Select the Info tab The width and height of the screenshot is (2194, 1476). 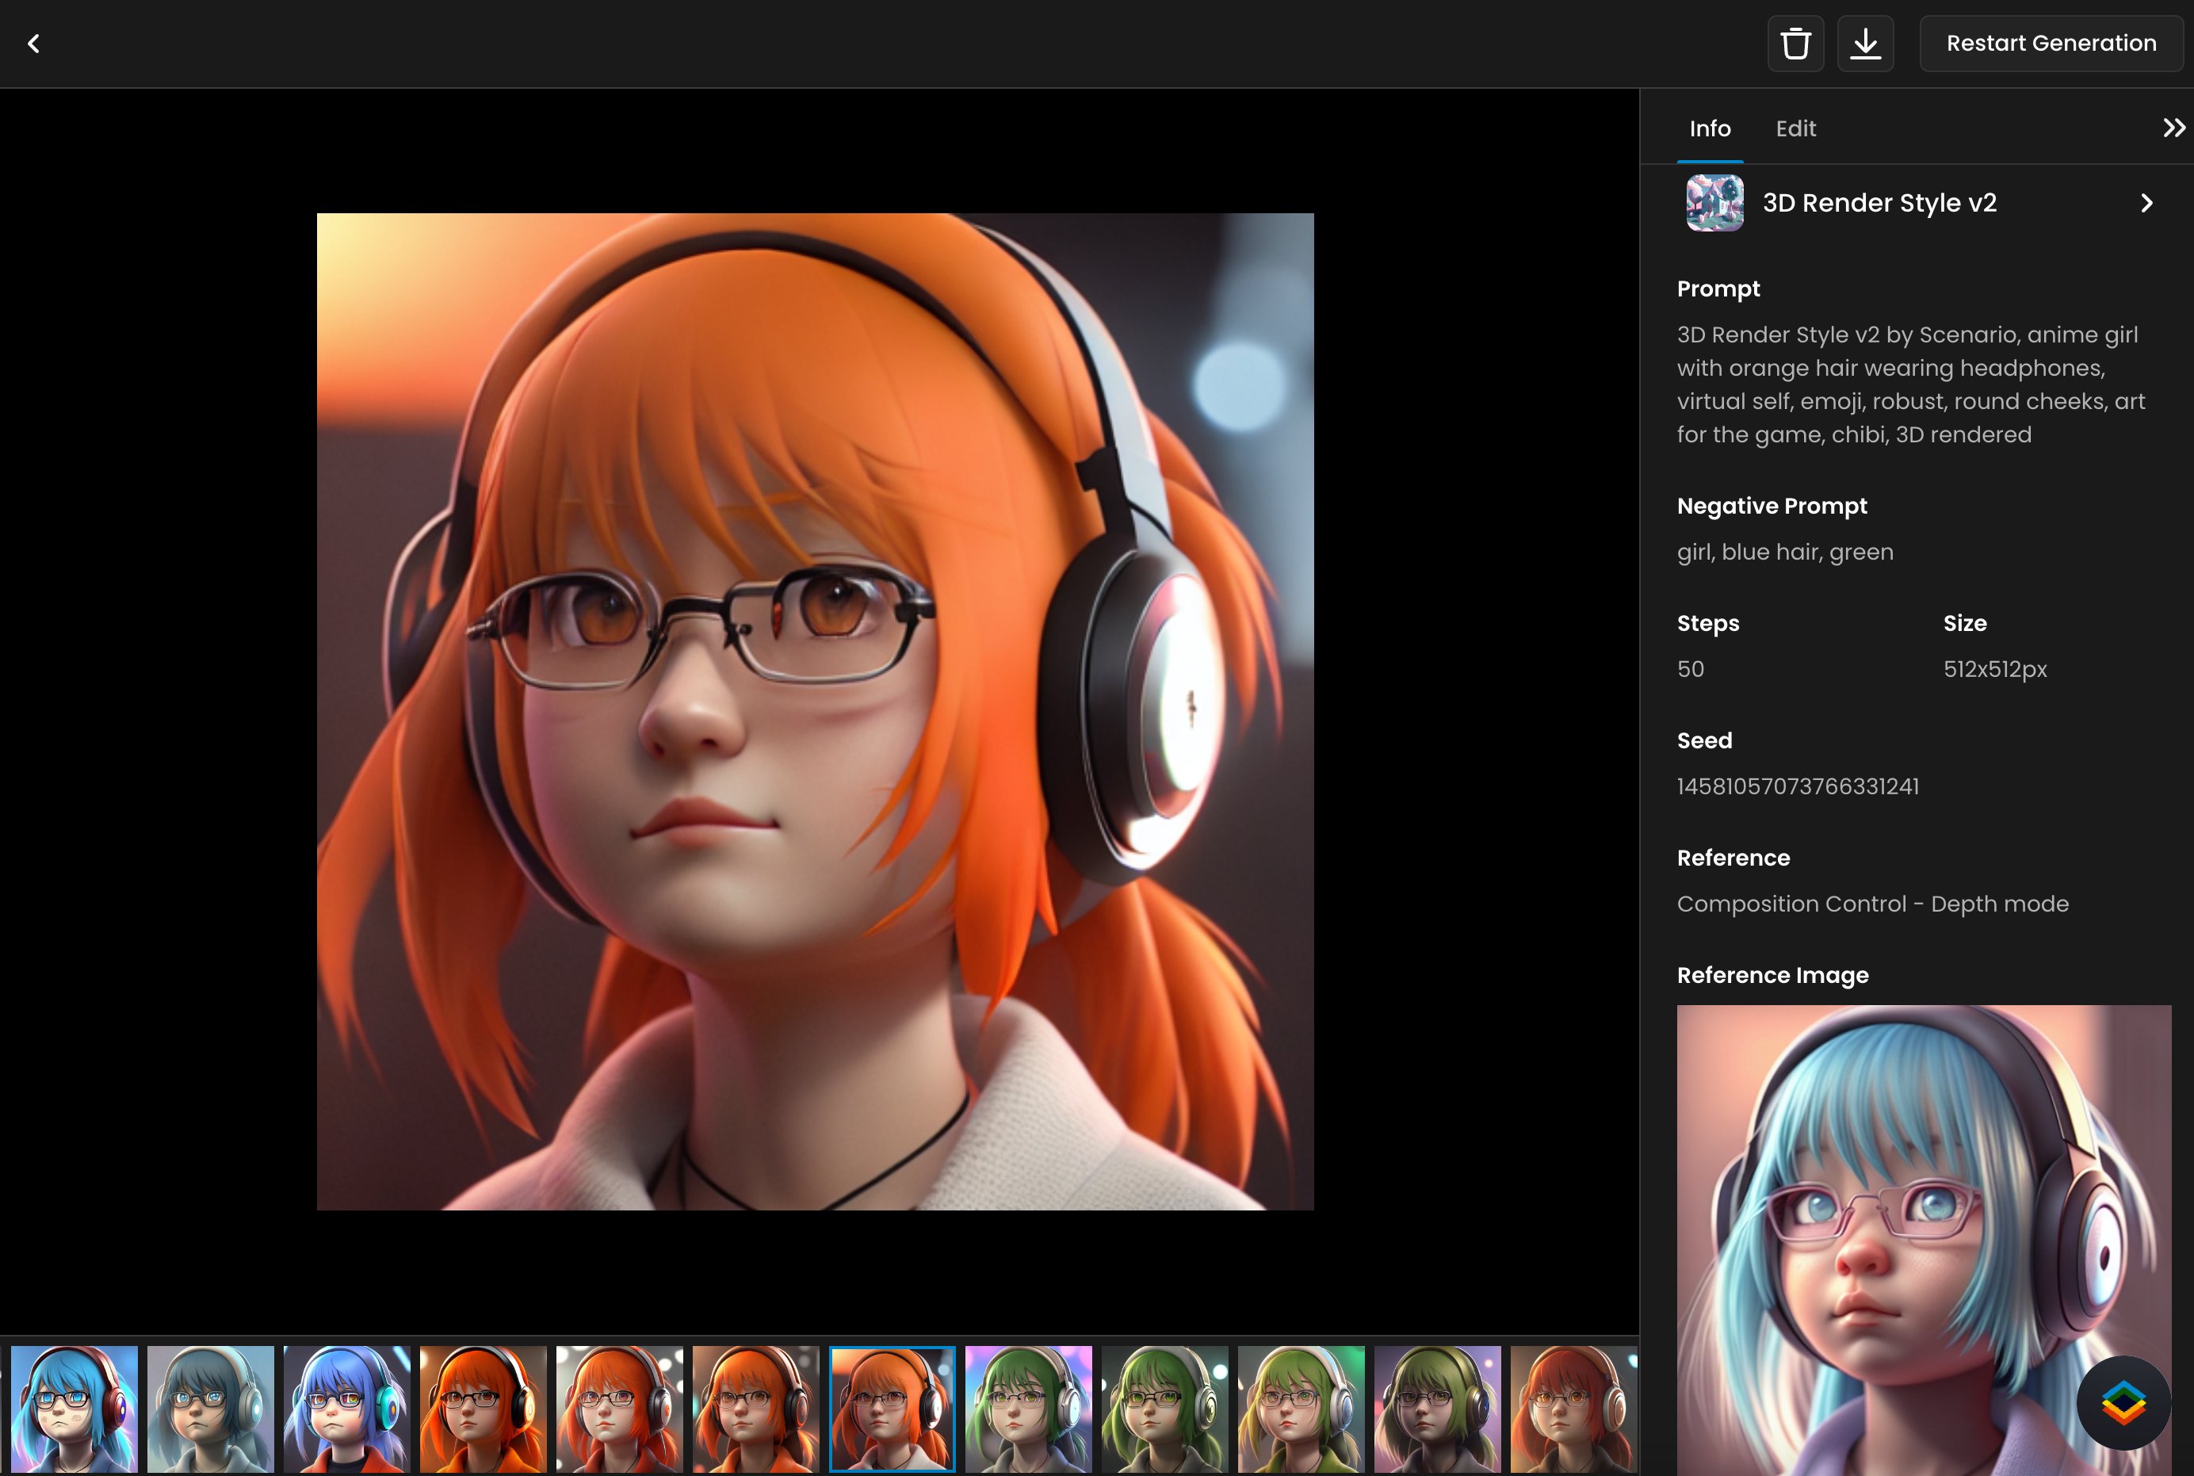(x=1709, y=129)
